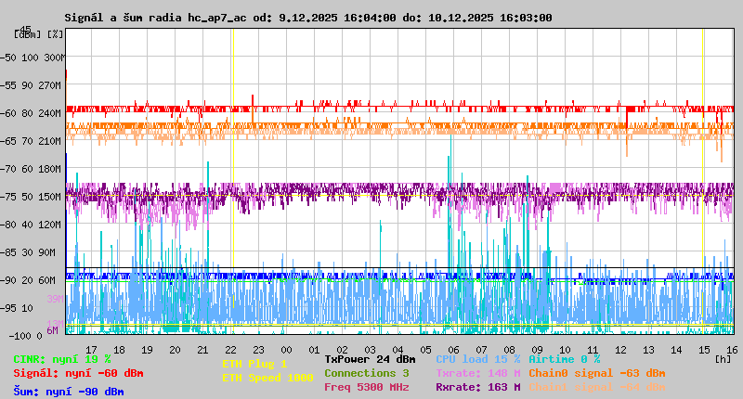743x399 pixels.
Task: Click the 'Freq 5300 MHz' legend label
Action: coord(366,387)
